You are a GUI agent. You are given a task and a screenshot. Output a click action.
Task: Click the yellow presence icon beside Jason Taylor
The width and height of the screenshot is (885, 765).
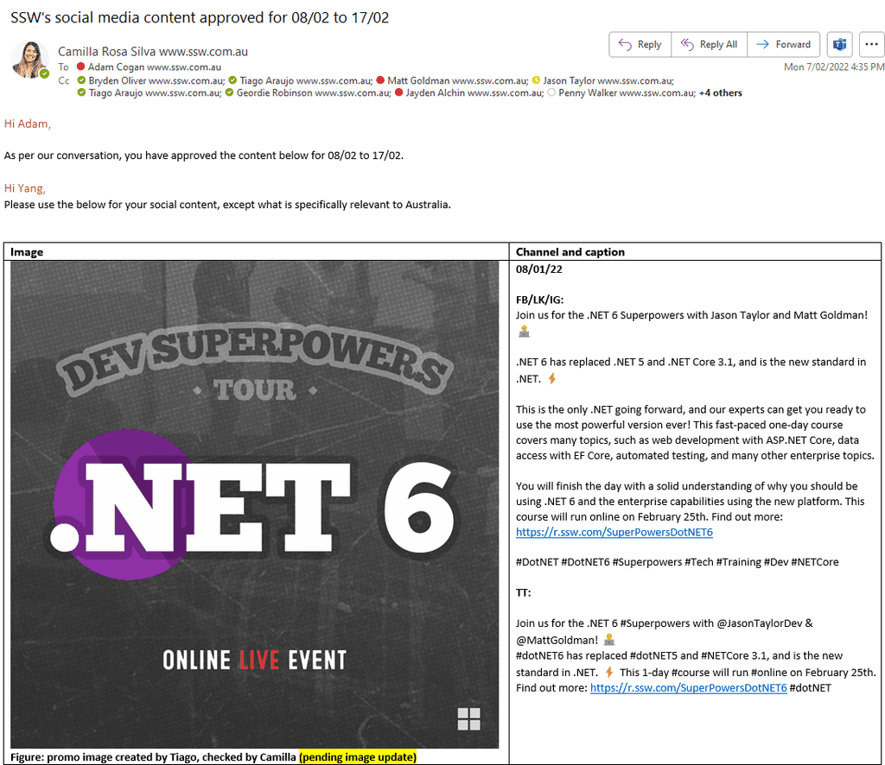click(536, 80)
